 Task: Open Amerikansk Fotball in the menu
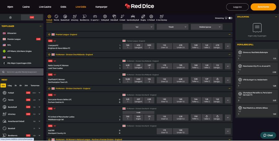[x=21, y=121]
